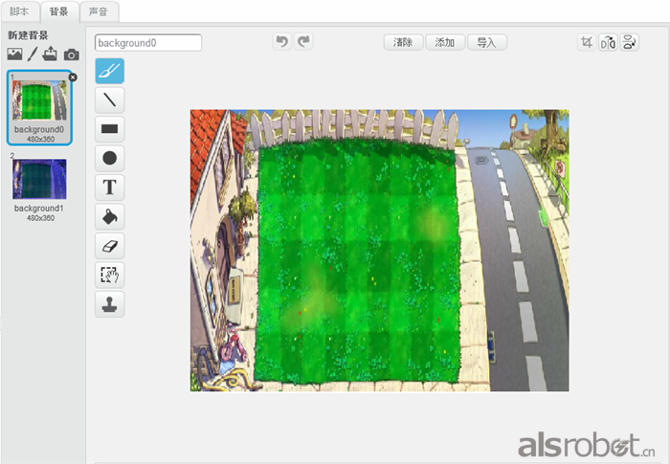The height and width of the screenshot is (464, 670).
Task: Select the Paint bucket fill tool
Action: coord(109,217)
